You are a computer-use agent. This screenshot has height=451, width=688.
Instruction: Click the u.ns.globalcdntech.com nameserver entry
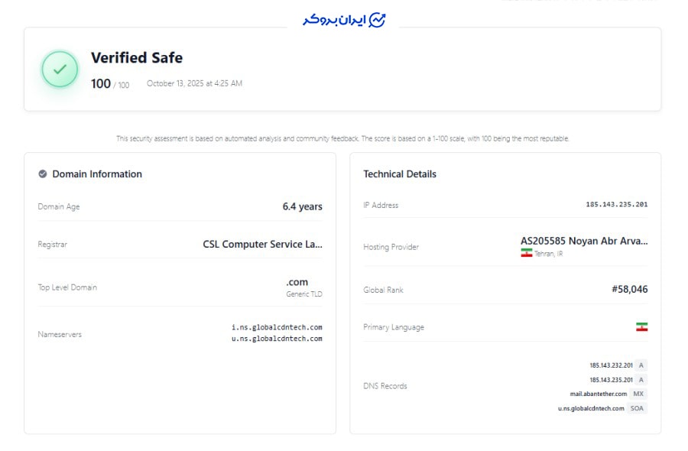(x=277, y=339)
